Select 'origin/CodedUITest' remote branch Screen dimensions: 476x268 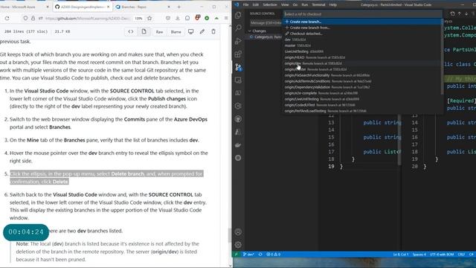[x=362, y=105]
